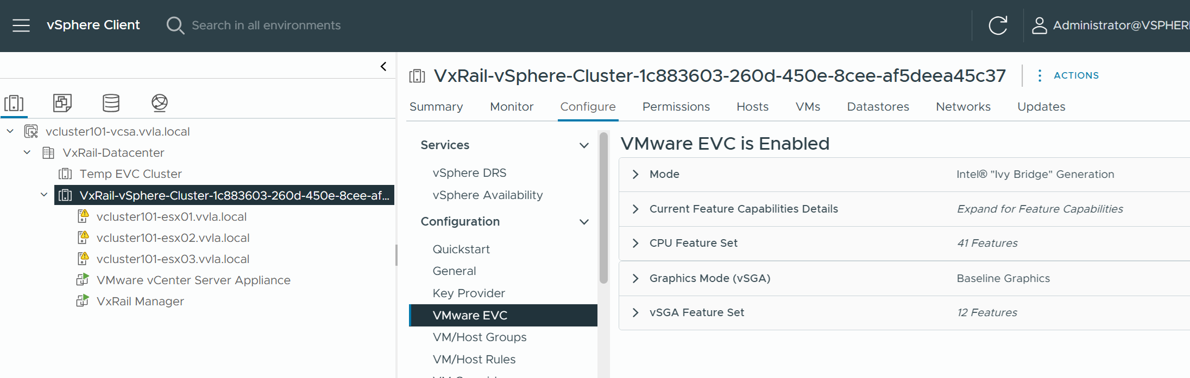The width and height of the screenshot is (1190, 378).
Task: Select VMware EVC in the configuration list
Action: (x=503, y=315)
